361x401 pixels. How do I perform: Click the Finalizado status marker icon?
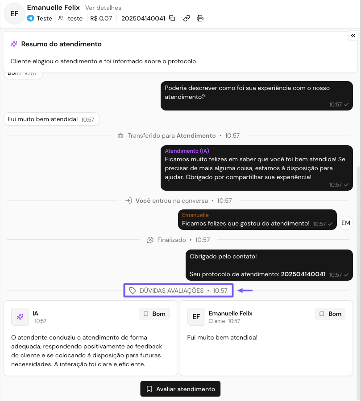(x=150, y=240)
